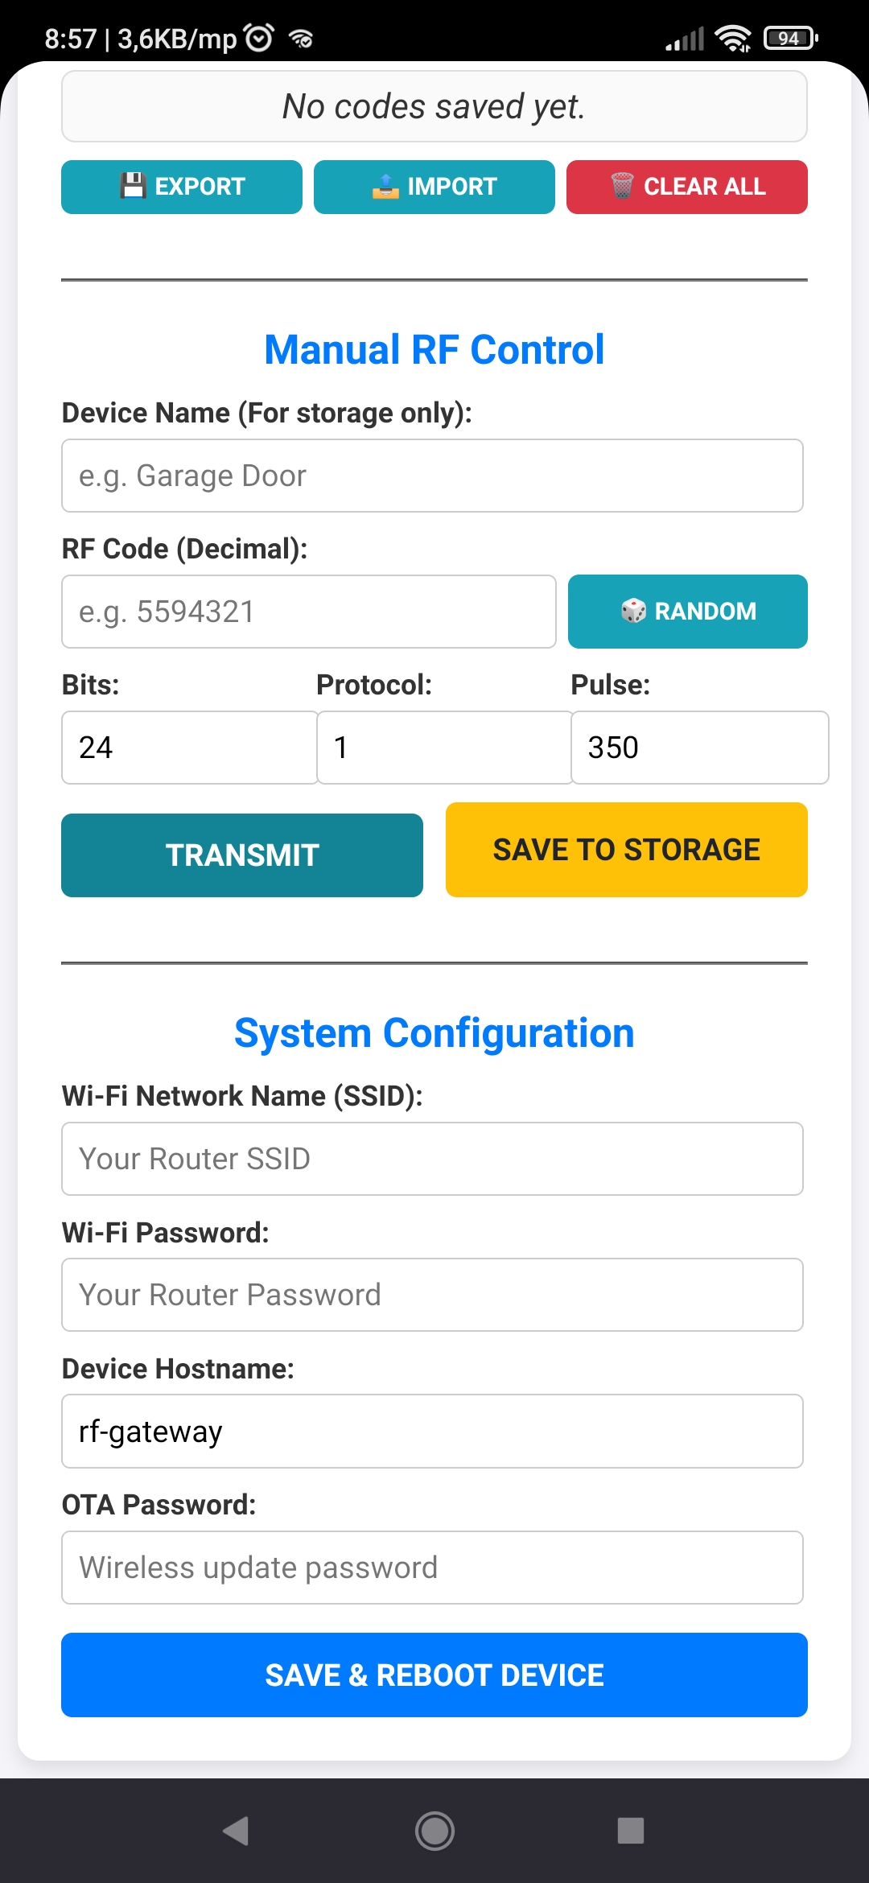The height and width of the screenshot is (1883, 869).
Task: Focus the RF Code decimal field
Action: (x=309, y=612)
